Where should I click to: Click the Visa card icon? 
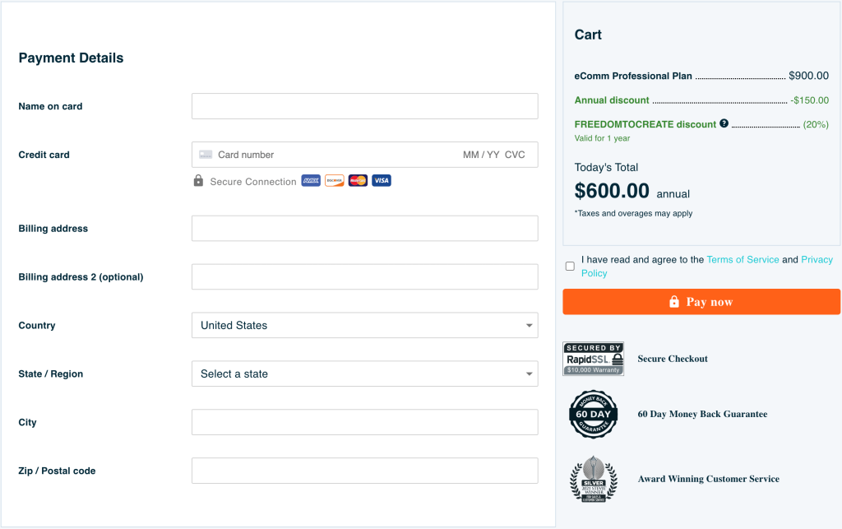pyautogui.click(x=382, y=180)
